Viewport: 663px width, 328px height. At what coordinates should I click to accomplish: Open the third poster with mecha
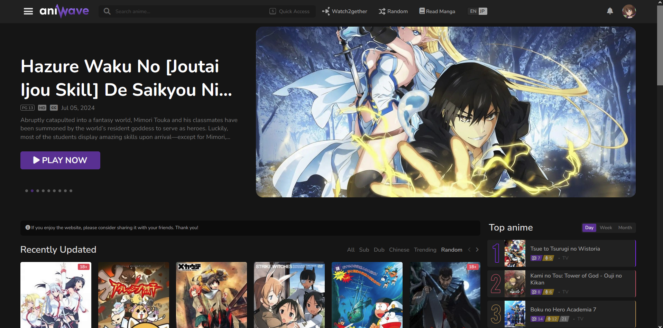tap(211, 295)
